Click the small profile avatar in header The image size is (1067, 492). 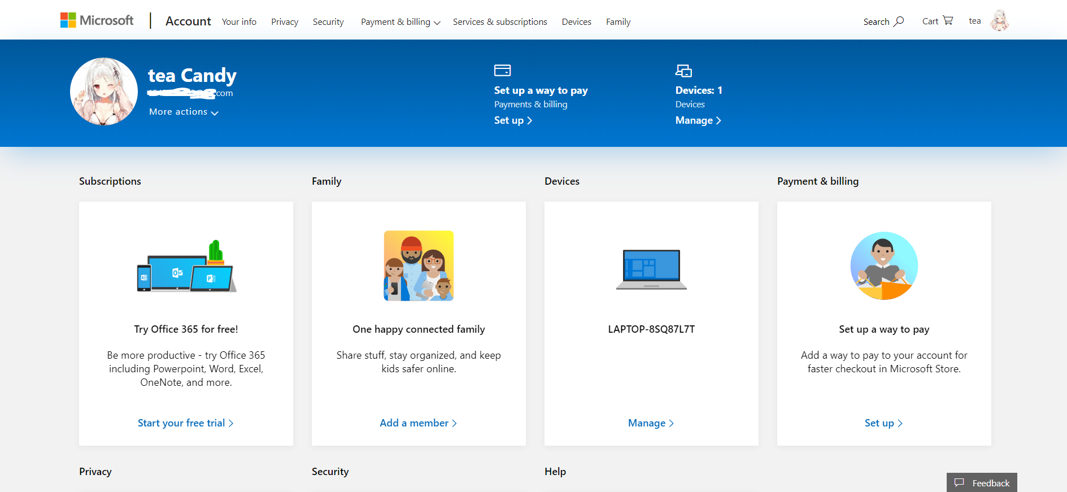pyautogui.click(x=1000, y=20)
